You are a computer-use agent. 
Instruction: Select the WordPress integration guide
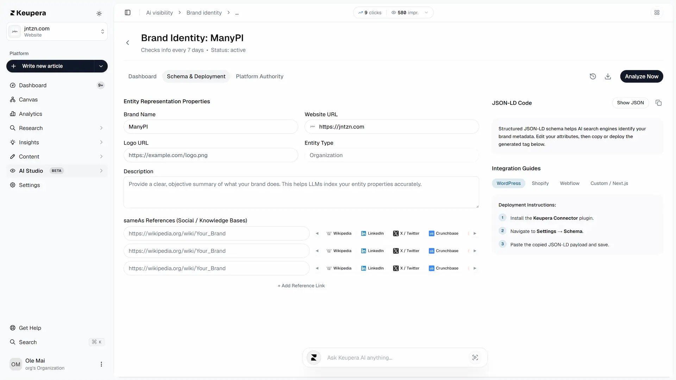(x=508, y=183)
